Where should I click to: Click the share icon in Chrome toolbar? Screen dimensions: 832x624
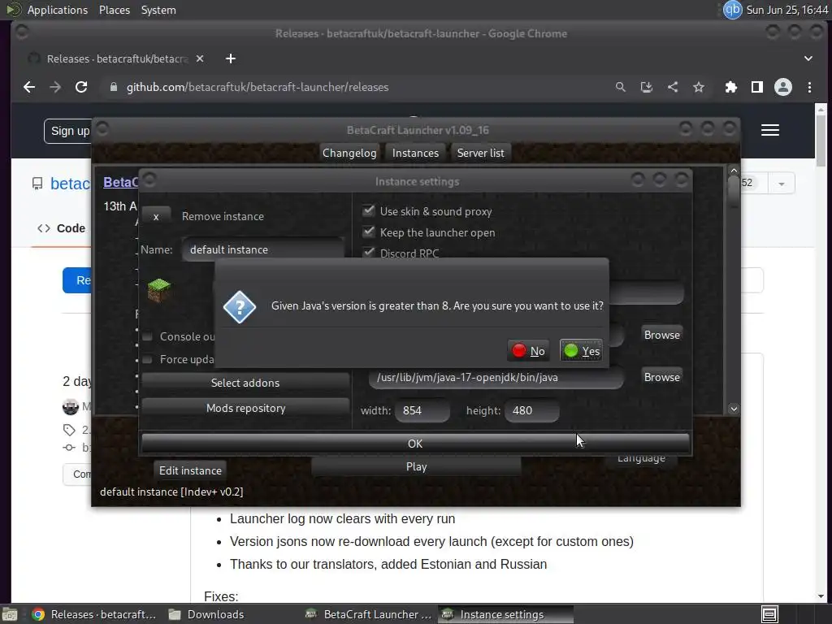pos(672,87)
